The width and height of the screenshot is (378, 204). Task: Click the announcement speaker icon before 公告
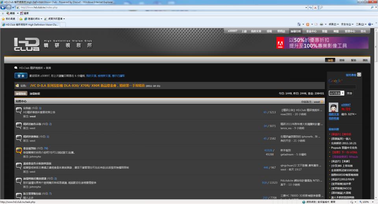(x=17, y=86)
